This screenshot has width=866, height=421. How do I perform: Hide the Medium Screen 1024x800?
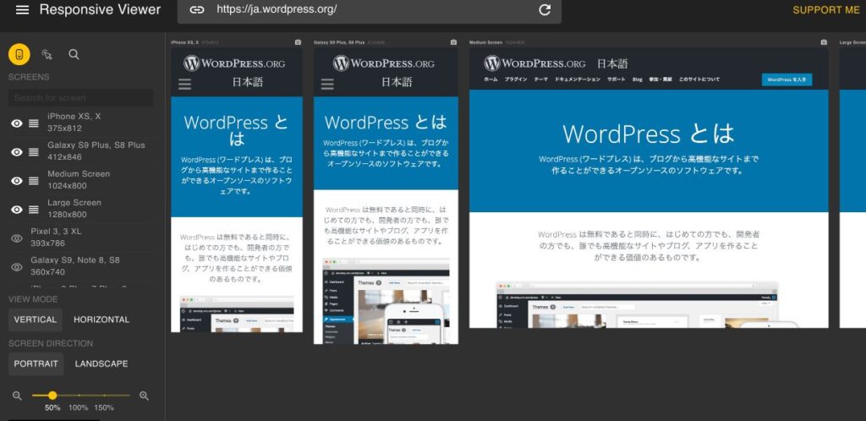pos(17,180)
